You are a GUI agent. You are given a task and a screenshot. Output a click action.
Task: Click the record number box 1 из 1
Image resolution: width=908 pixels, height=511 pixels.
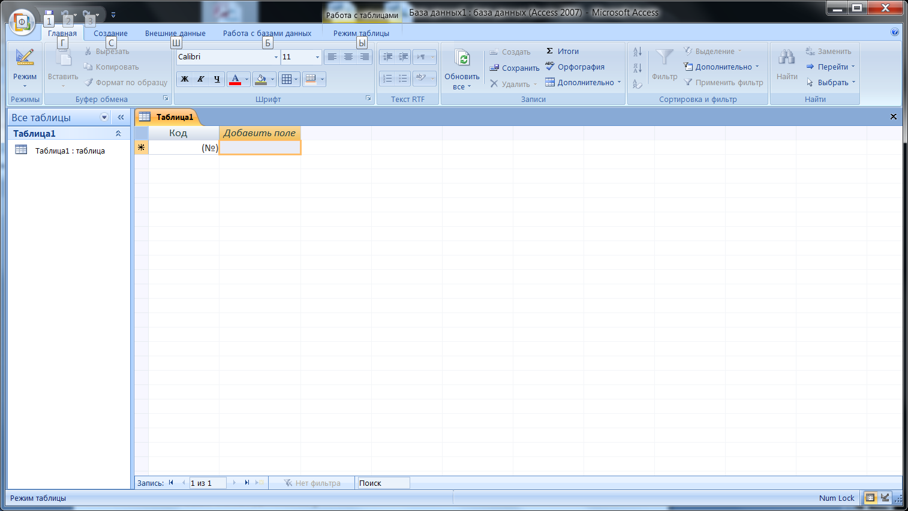point(208,483)
